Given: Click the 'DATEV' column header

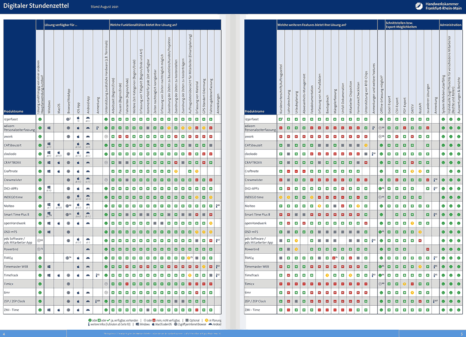Looking at the screenshot, I should click(x=412, y=109).
